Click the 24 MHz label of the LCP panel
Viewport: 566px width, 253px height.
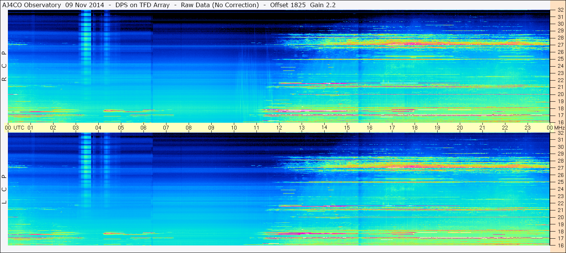(560, 189)
